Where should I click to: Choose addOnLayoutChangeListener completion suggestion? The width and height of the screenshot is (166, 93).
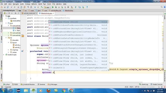click(78, 48)
